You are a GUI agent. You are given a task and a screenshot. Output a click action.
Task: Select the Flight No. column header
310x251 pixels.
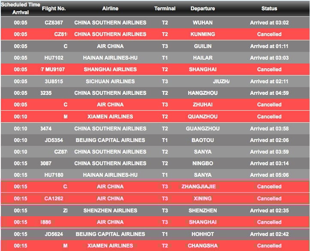coord(54,9)
